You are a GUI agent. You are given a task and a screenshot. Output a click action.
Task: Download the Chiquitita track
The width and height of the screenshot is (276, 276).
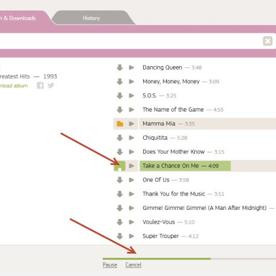click(x=120, y=137)
